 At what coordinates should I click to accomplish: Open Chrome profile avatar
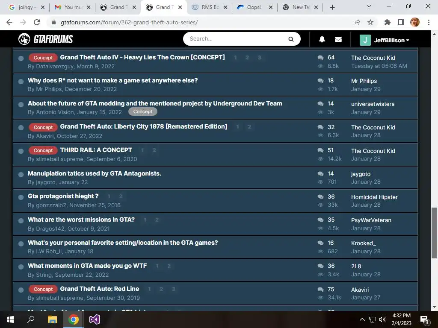point(415,22)
